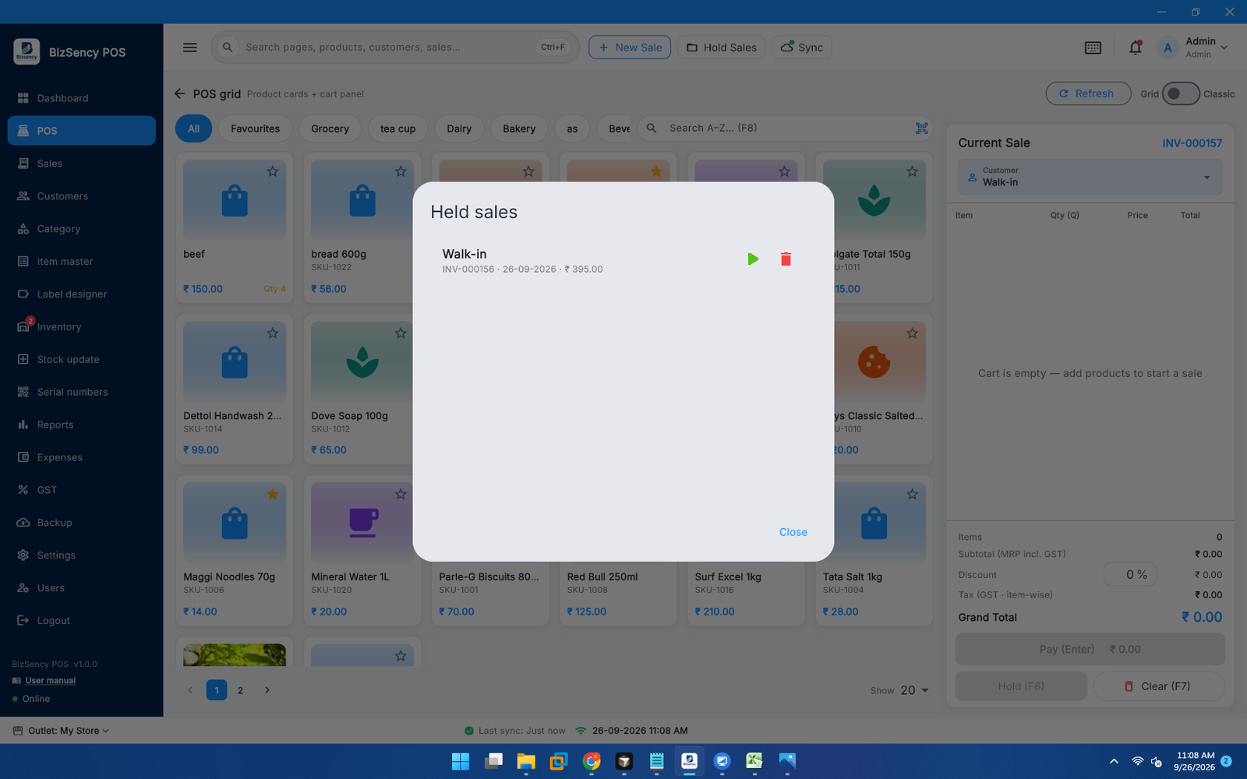Open File Explorer from the taskbar
Viewport: 1247px width, 779px height.
(526, 761)
